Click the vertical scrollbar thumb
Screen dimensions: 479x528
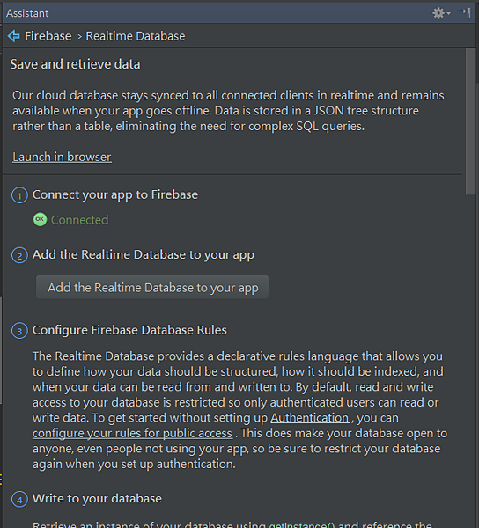click(470, 121)
